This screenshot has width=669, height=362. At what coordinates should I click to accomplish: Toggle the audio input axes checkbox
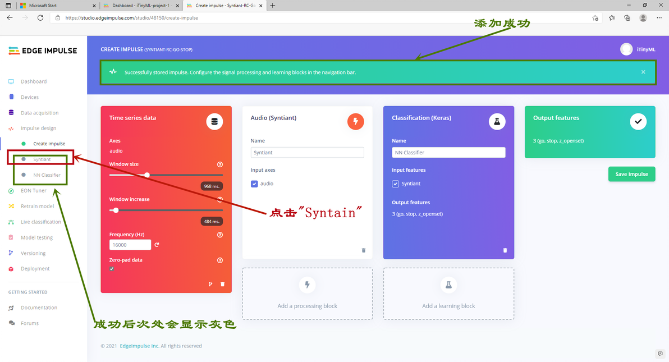[x=254, y=184]
